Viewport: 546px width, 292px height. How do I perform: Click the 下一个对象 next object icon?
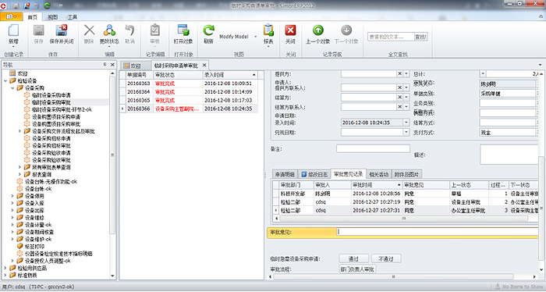(346, 30)
